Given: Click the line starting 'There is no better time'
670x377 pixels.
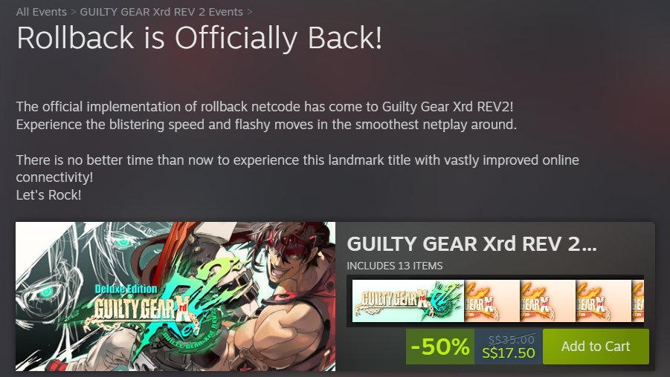Looking at the screenshot, I should tap(297, 160).
